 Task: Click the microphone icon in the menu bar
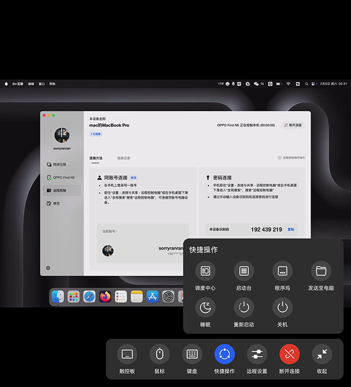[233, 84]
